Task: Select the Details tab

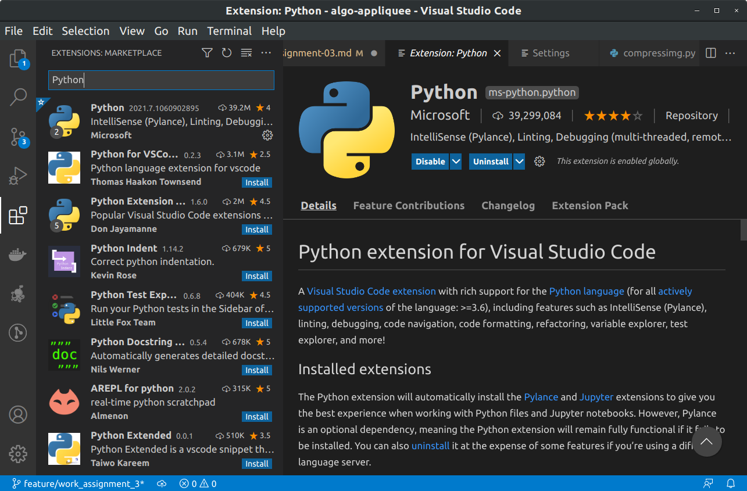Action: 319,206
